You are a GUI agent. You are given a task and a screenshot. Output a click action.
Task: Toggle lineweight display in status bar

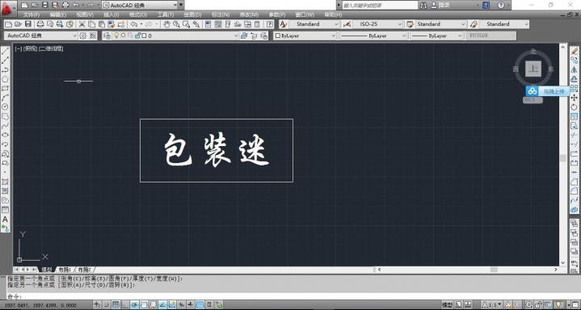point(191,305)
